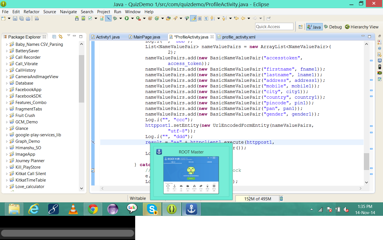
Task: Click New Android XML file icon
Action: [102, 18]
